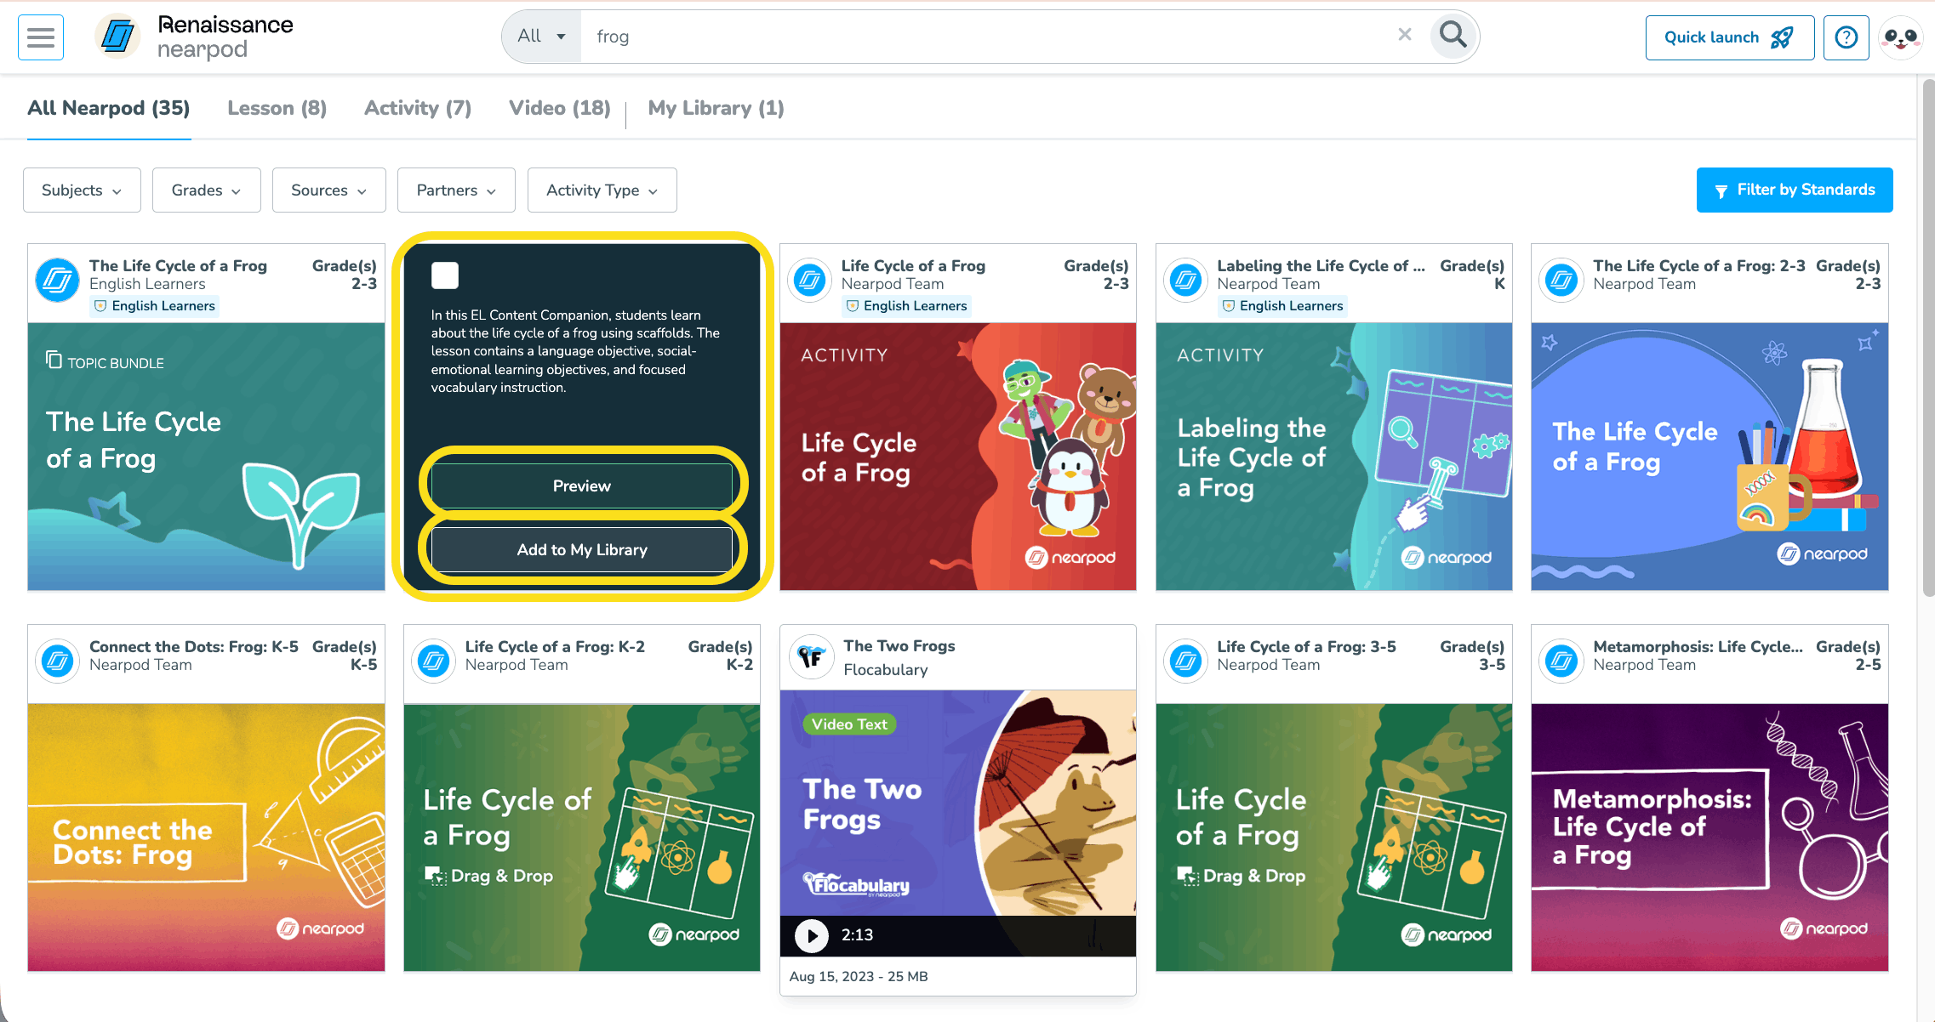Click the Renaissance Nearpod logo
This screenshot has height=1022, width=1935.
coord(194,37)
